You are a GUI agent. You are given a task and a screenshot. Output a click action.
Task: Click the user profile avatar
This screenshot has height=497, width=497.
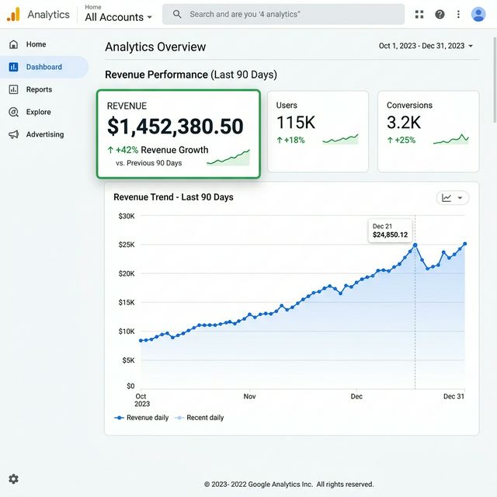click(x=478, y=14)
